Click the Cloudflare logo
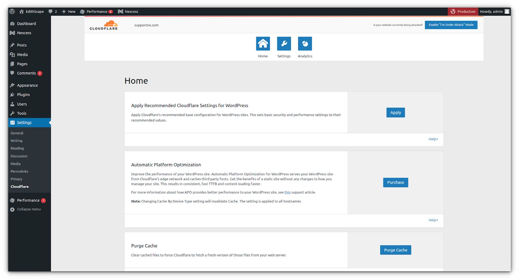Image resolution: width=519 pixels, height=280 pixels. pyautogui.click(x=104, y=25)
